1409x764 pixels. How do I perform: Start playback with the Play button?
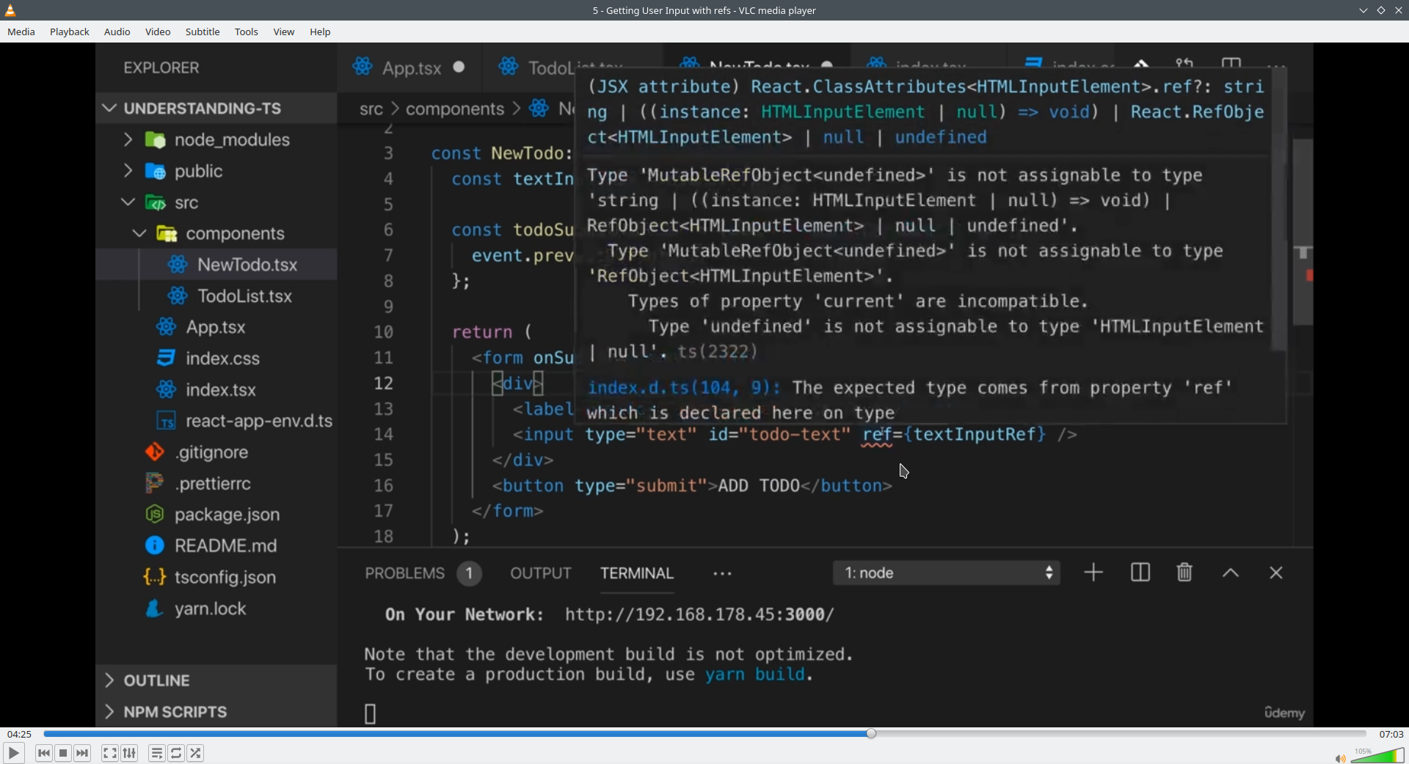[x=13, y=753]
